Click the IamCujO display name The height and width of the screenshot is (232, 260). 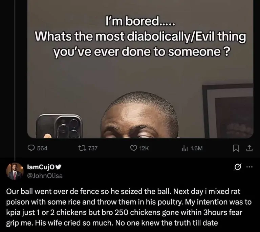click(x=41, y=167)
